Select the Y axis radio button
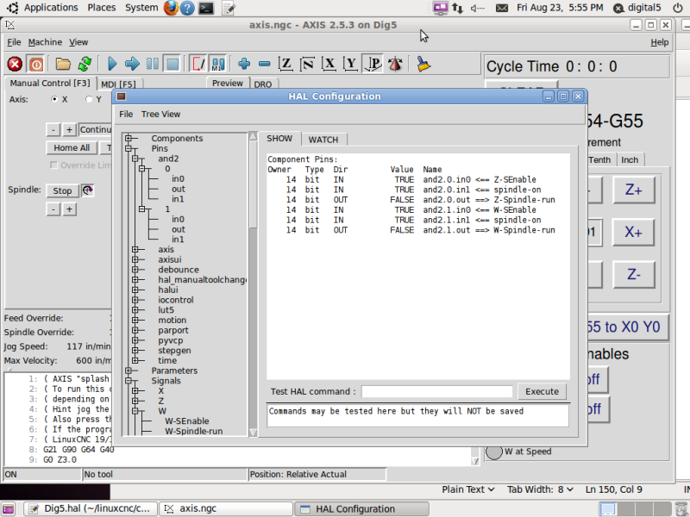 click(89, 99)
